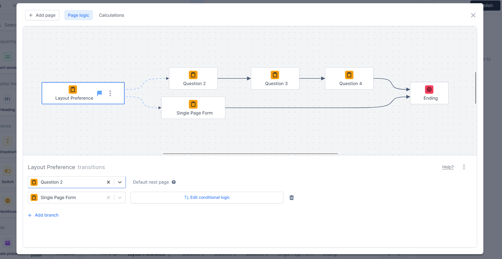Click the Question 3 node clipboard icon
Image resolution: width=502 pixels, height=259 pixels.
(275, 75)
